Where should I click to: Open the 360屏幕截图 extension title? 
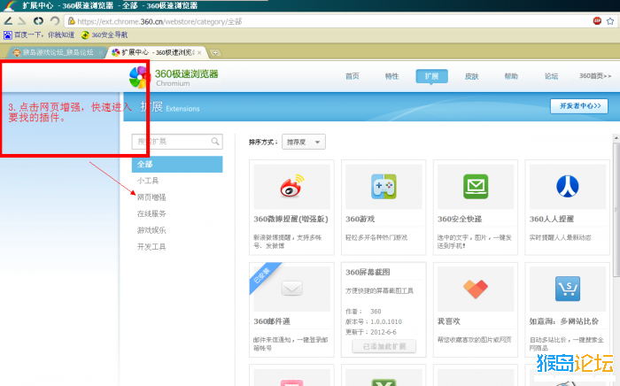pos(368,272)
